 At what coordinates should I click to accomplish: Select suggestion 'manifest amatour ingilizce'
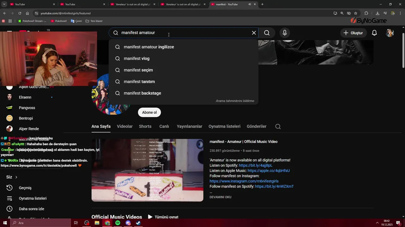click(x=184, y=47)
